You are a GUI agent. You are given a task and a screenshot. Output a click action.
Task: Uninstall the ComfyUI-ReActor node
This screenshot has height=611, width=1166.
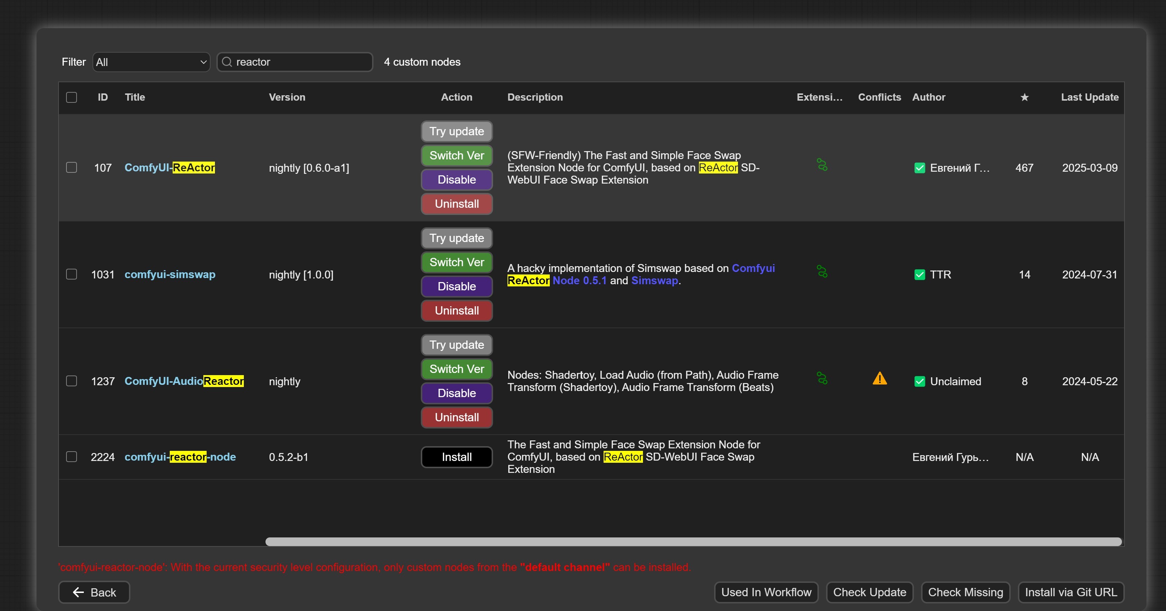click(x=457, y=204)
